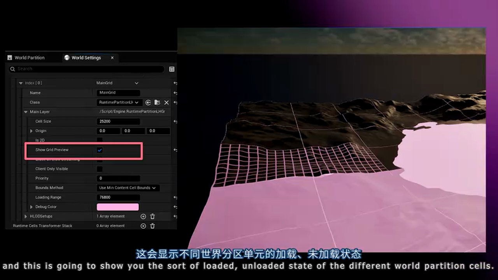Click the browse-to-asset folder icon on Class row

[157, 102]
